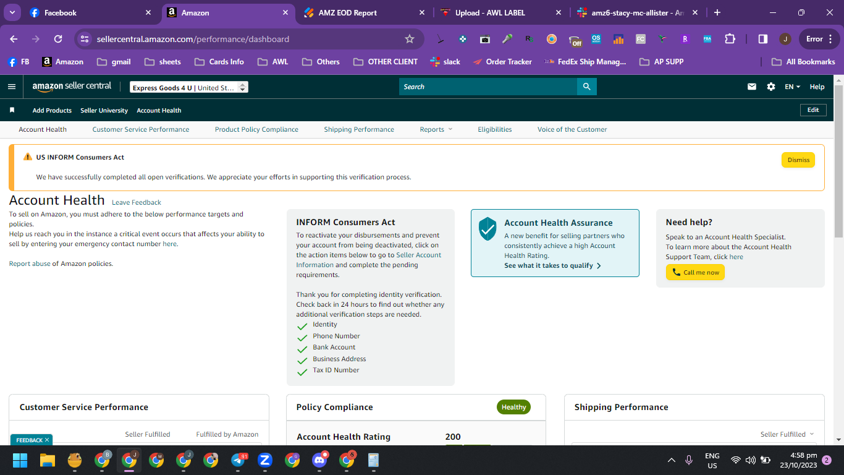The height and width of the screenshot is (475, 844).
Task: Open the Chrome side panel icon
Action: click(x=763, y=39)
